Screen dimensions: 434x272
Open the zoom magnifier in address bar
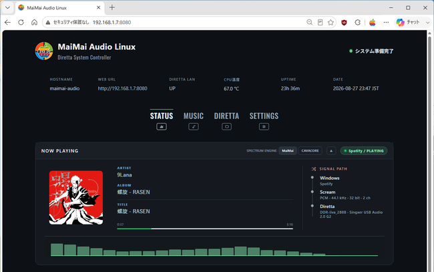(309, 23)
